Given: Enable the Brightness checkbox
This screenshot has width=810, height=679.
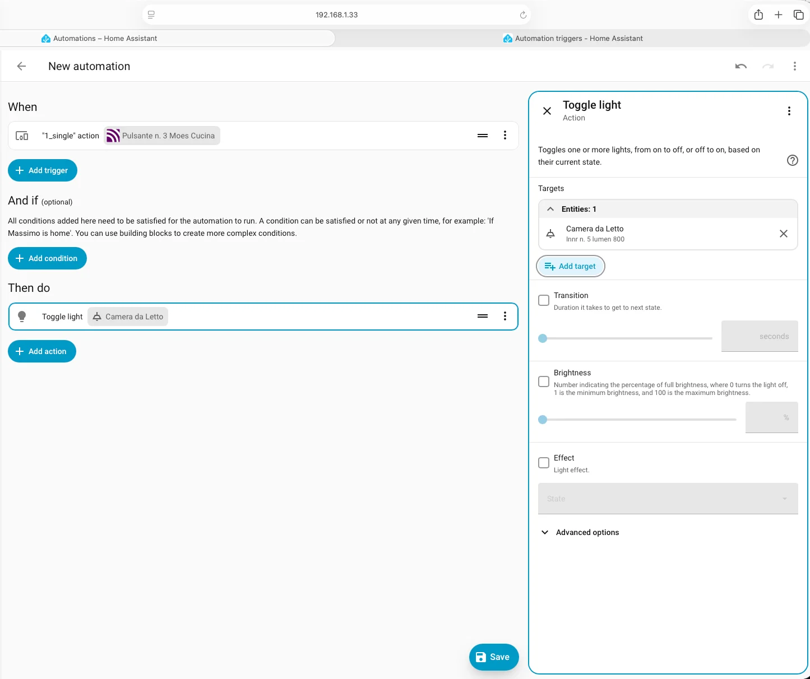Looking at the screenshot, I should [x=544, y=382].
